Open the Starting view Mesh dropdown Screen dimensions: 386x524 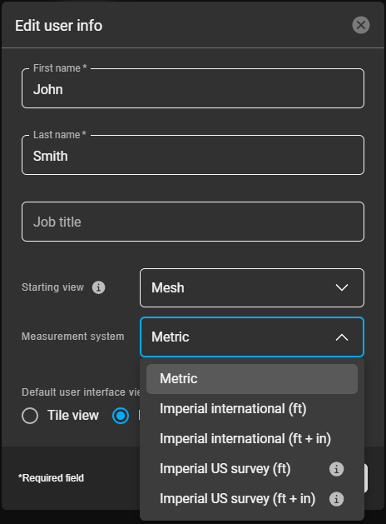pos(252,287)
